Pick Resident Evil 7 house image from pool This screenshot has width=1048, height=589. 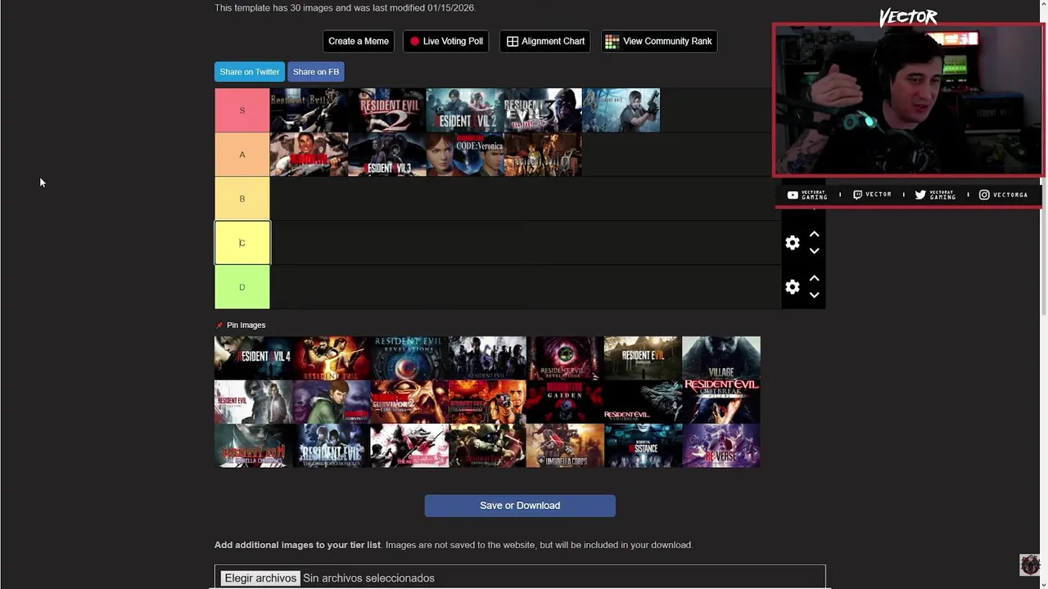click(643, 358)
